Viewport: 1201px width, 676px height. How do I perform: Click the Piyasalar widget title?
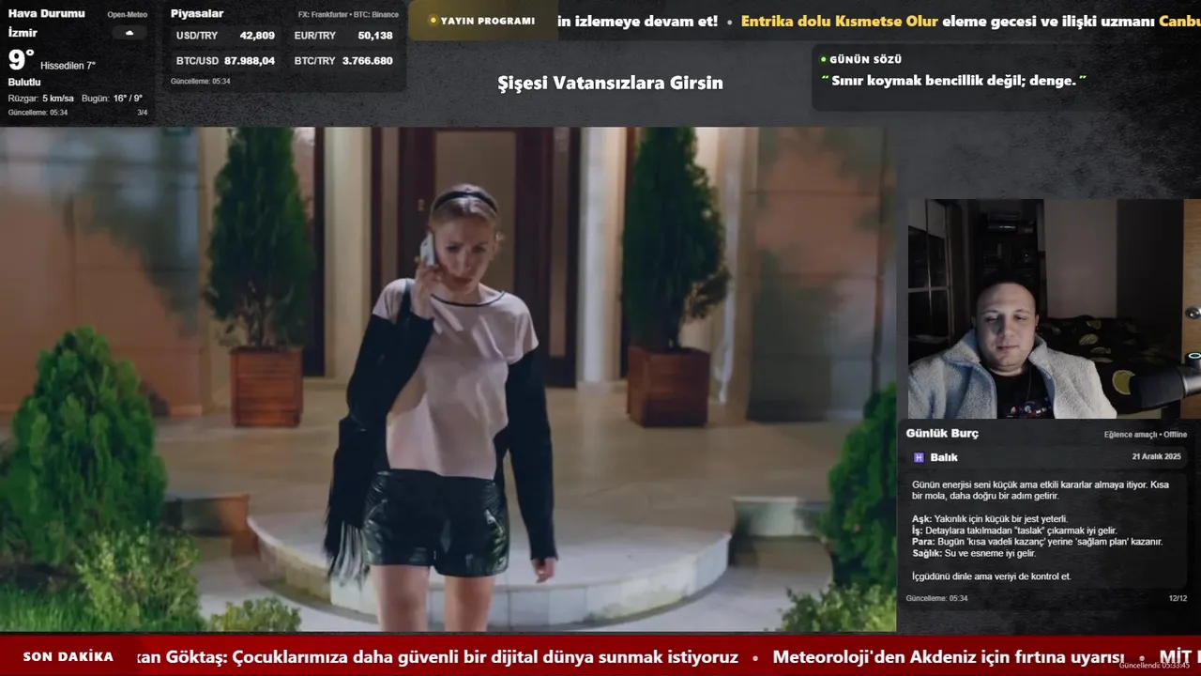click(x=197, y=14)
